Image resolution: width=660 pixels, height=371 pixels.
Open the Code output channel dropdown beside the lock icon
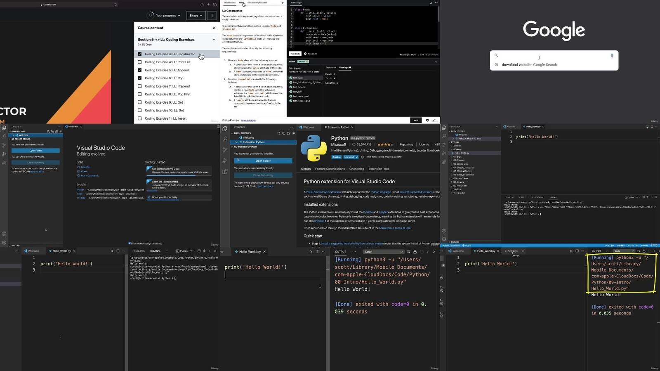[x=383, y=252]
